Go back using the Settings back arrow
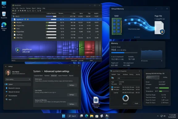178x119 pixels. point(6,67)
